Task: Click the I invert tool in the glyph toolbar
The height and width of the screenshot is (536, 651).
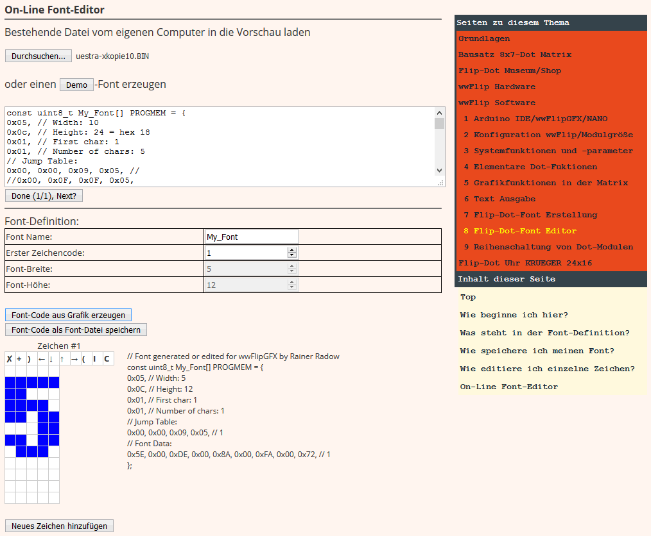Action: click(x=96, y=359)
